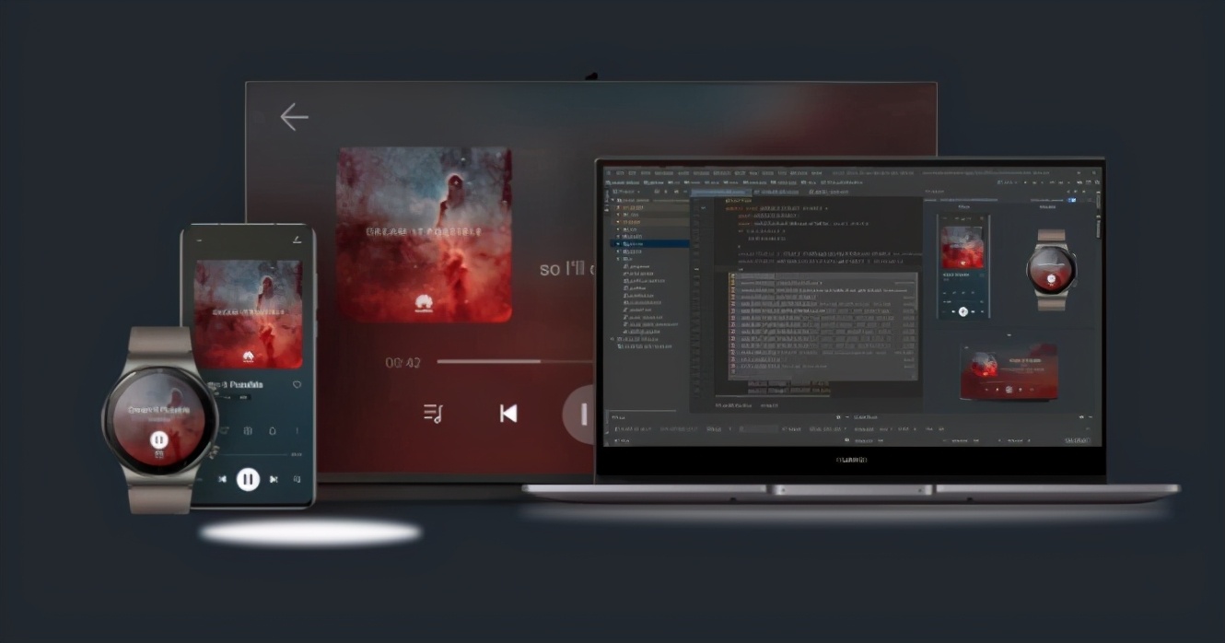1225x643 pixels.
Task: Pause the music on the watch face
Action: click(158, 439)
